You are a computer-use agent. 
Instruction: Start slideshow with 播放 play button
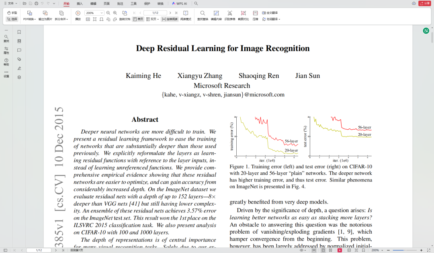(78, 16)
